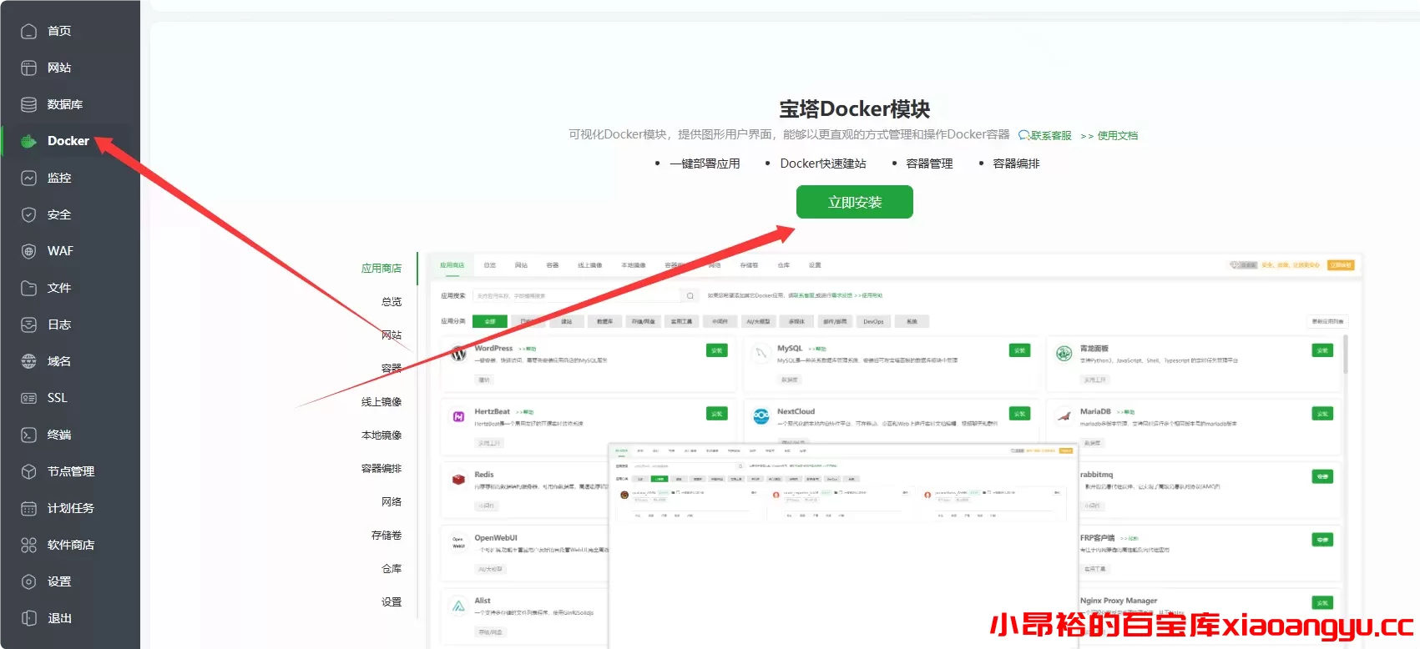Click the MariaDB card title in preview

click(1095, 411)
